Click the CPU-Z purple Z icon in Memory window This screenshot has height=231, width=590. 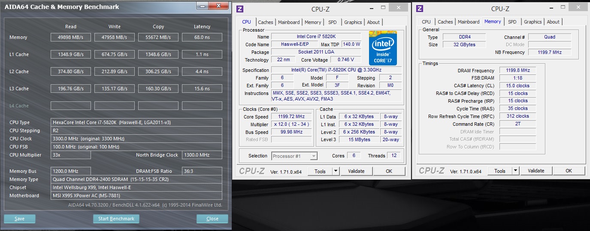click(420, 9)
